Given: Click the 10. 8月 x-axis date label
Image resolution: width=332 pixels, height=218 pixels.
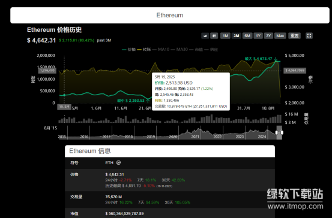Looking at the screenshot, I should point(268,108).
